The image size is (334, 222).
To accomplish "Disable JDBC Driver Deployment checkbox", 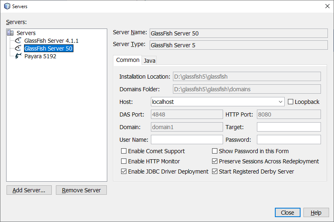I will click(x=124, y=171).
